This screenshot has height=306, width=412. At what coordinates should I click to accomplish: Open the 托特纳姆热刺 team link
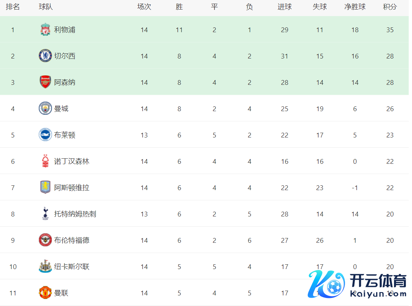point(75,214)
